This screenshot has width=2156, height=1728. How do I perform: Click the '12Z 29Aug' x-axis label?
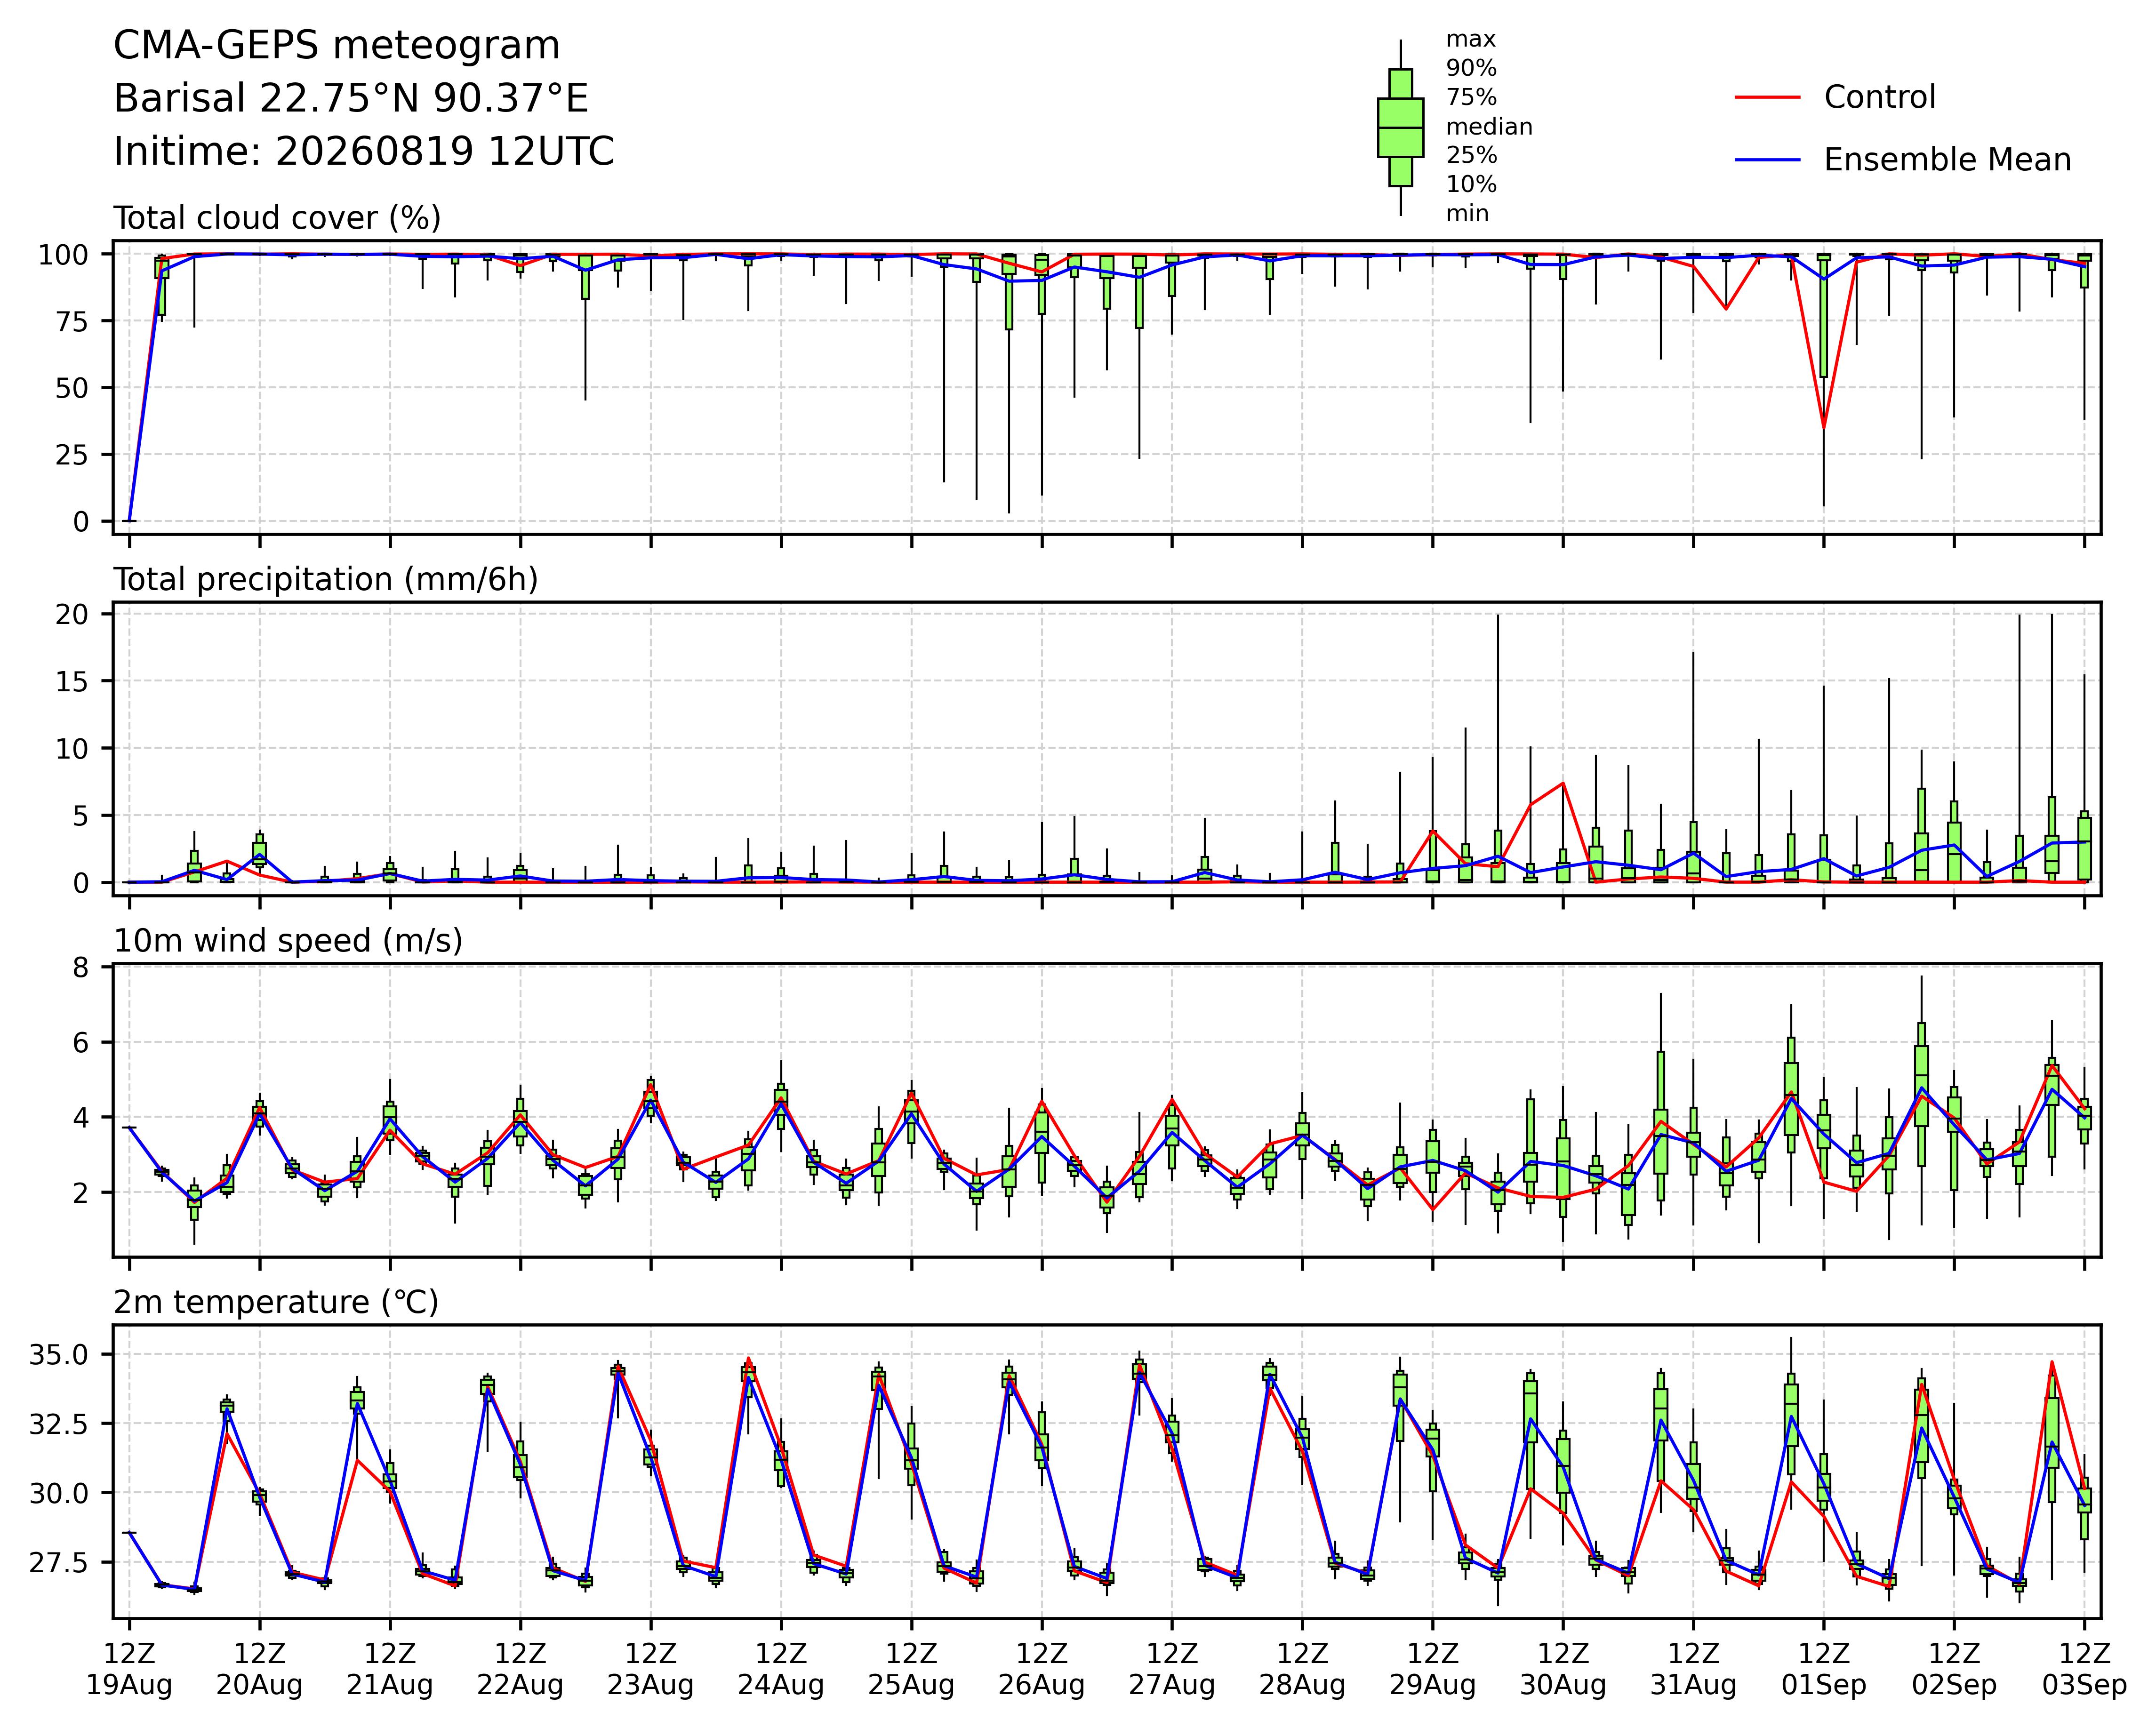click(x=1433, y=1670)
